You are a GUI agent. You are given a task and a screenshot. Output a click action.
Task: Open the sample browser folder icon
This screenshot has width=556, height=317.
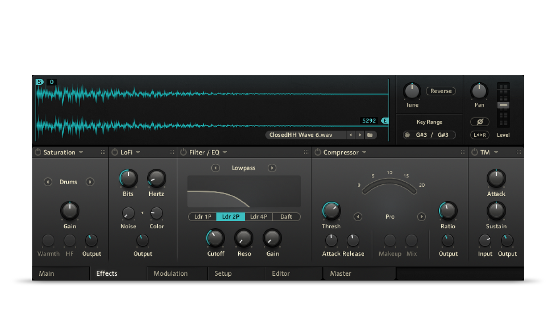(x=370, y=135)
